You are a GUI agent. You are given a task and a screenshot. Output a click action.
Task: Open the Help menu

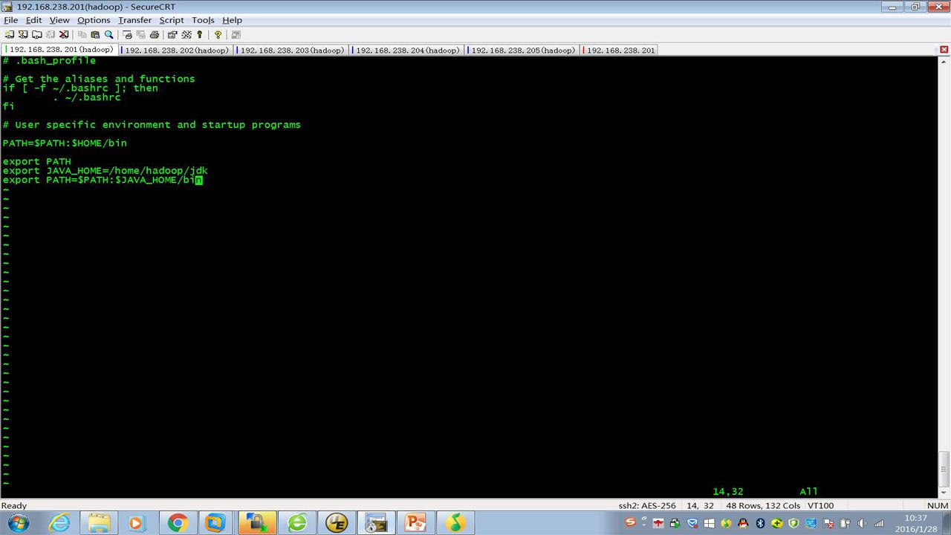(x=233, y=20)
